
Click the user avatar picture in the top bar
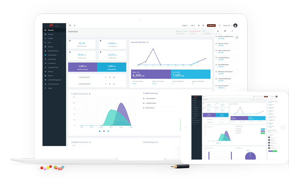(x=235, y=26)
